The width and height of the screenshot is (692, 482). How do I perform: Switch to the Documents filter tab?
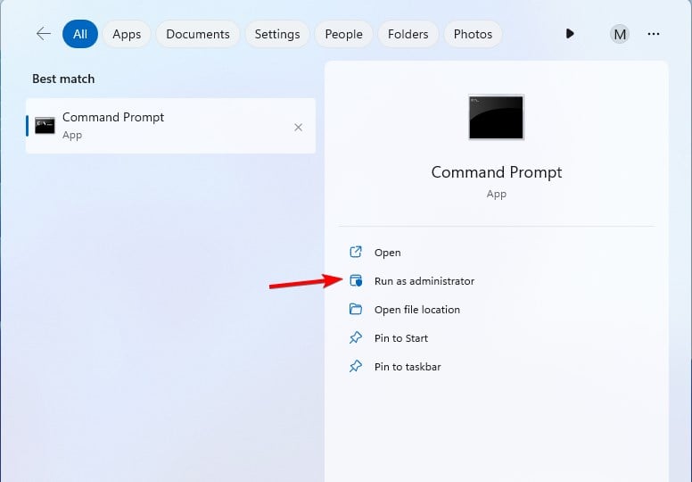click(x=198, y=34)
